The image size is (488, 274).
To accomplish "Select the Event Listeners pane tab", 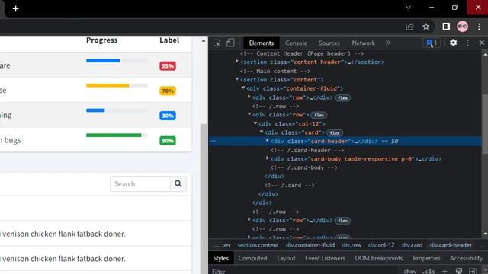I will pyautogui.click(x=325, y=258).
